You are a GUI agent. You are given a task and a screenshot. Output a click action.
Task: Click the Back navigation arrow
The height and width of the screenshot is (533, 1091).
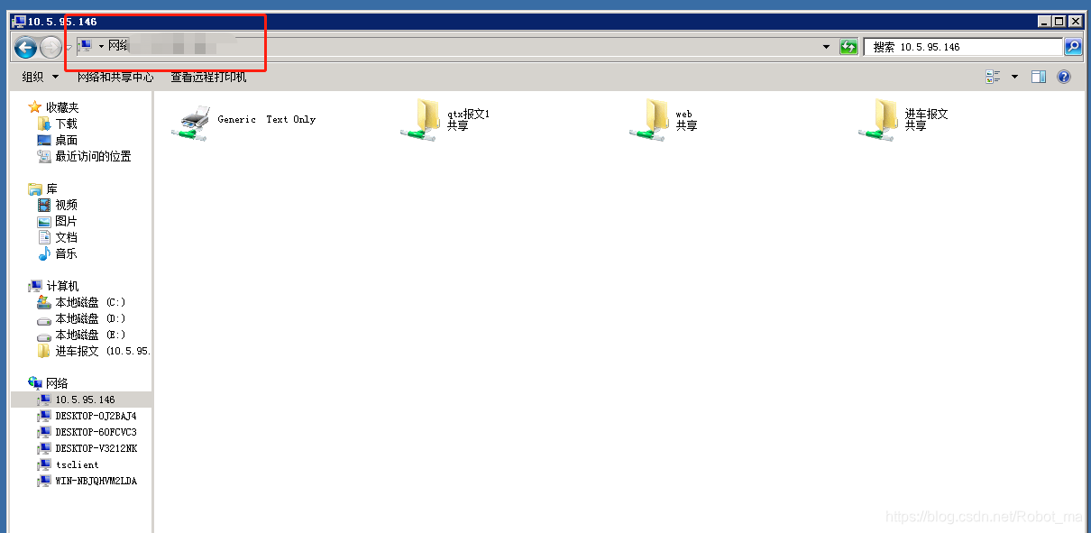[x=25, y=47]
